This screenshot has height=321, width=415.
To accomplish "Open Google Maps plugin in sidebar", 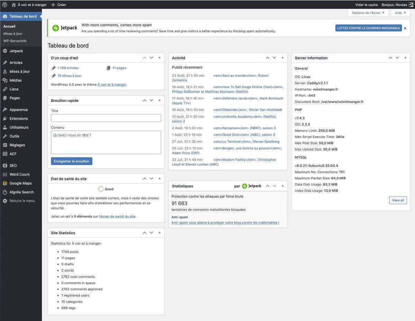I will point(5,183).
